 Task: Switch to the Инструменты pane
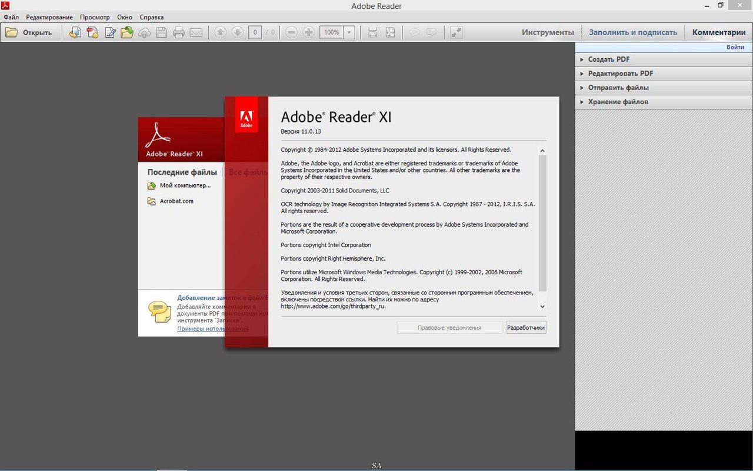tap(548, 32)
